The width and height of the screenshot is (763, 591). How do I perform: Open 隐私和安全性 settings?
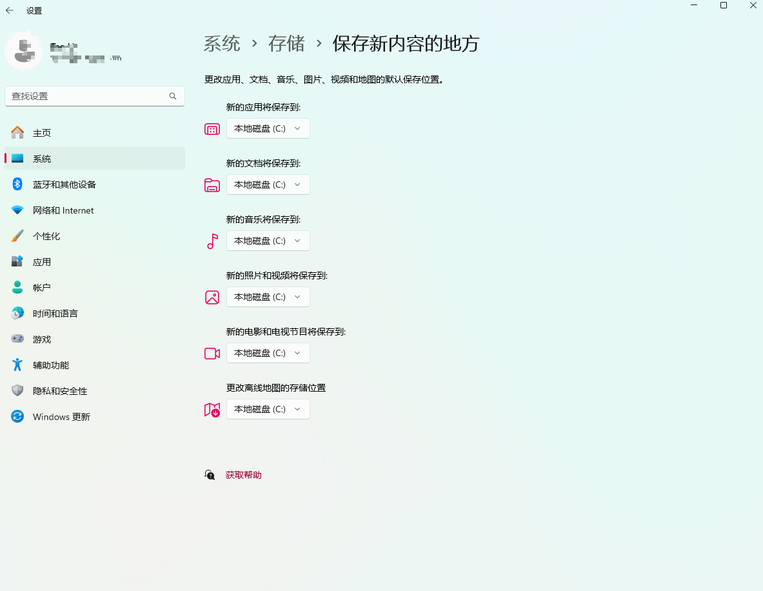[x=95, y=390]
